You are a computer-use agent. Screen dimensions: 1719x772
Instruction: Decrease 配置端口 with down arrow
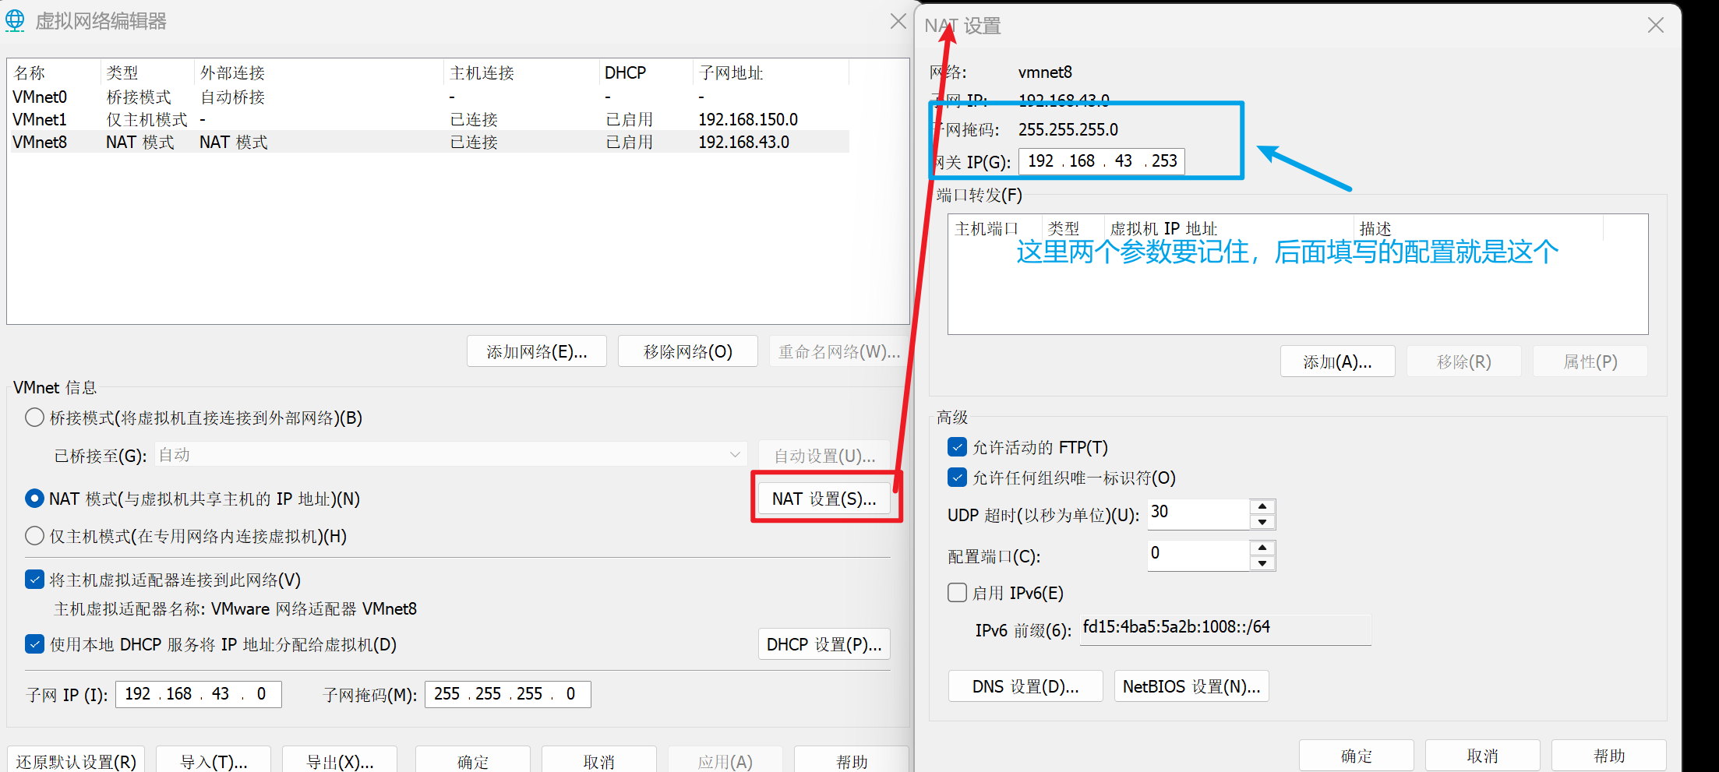(x=1262, y=563)
